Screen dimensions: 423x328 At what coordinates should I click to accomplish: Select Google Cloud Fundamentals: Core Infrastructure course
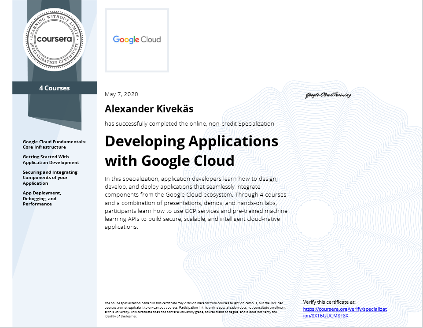pyautogui.click(x=53, y=144)
